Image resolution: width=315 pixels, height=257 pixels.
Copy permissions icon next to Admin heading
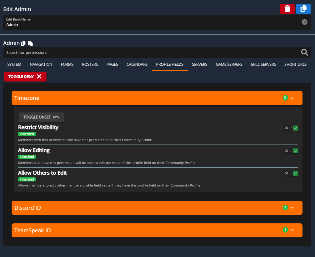click(24, 43)
